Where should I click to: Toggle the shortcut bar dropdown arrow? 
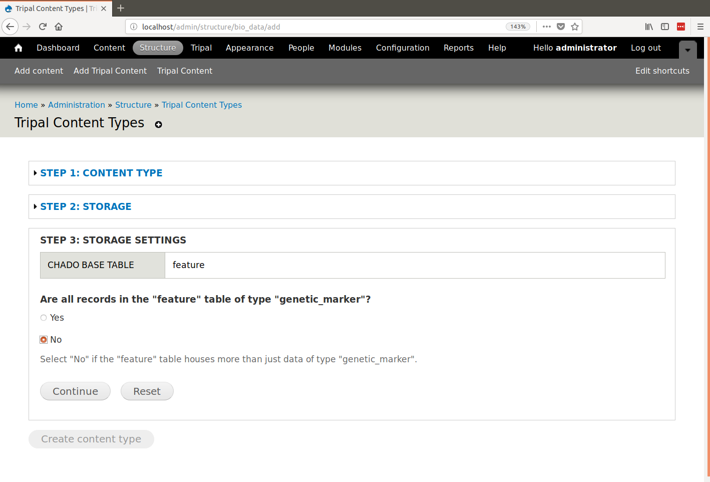[687, 50]
